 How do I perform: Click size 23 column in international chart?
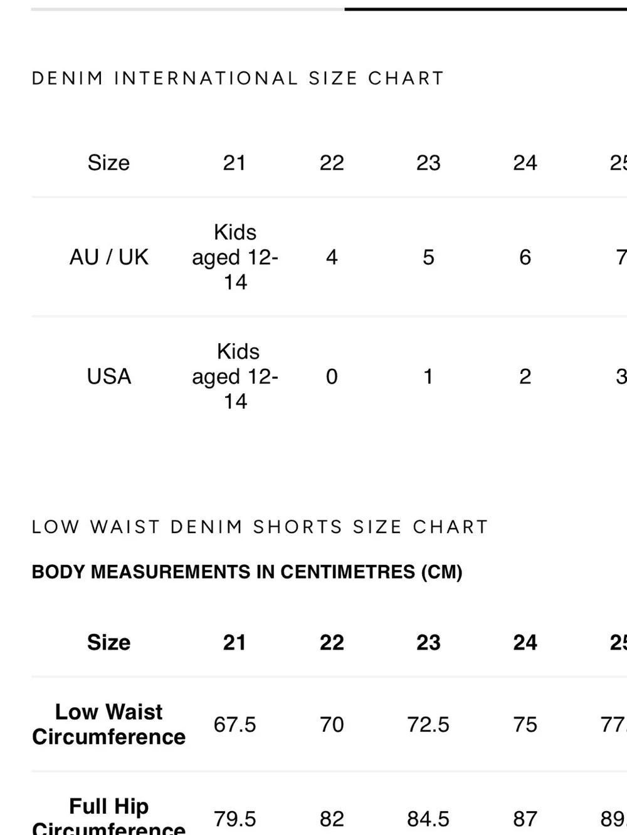pos(428,163)
